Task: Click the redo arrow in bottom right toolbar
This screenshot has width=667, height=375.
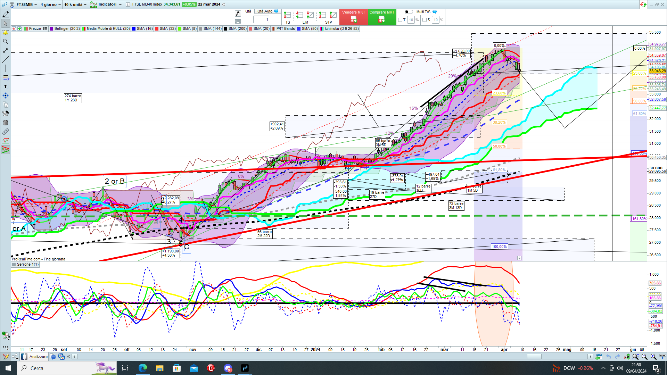Action: coord(617,357)
